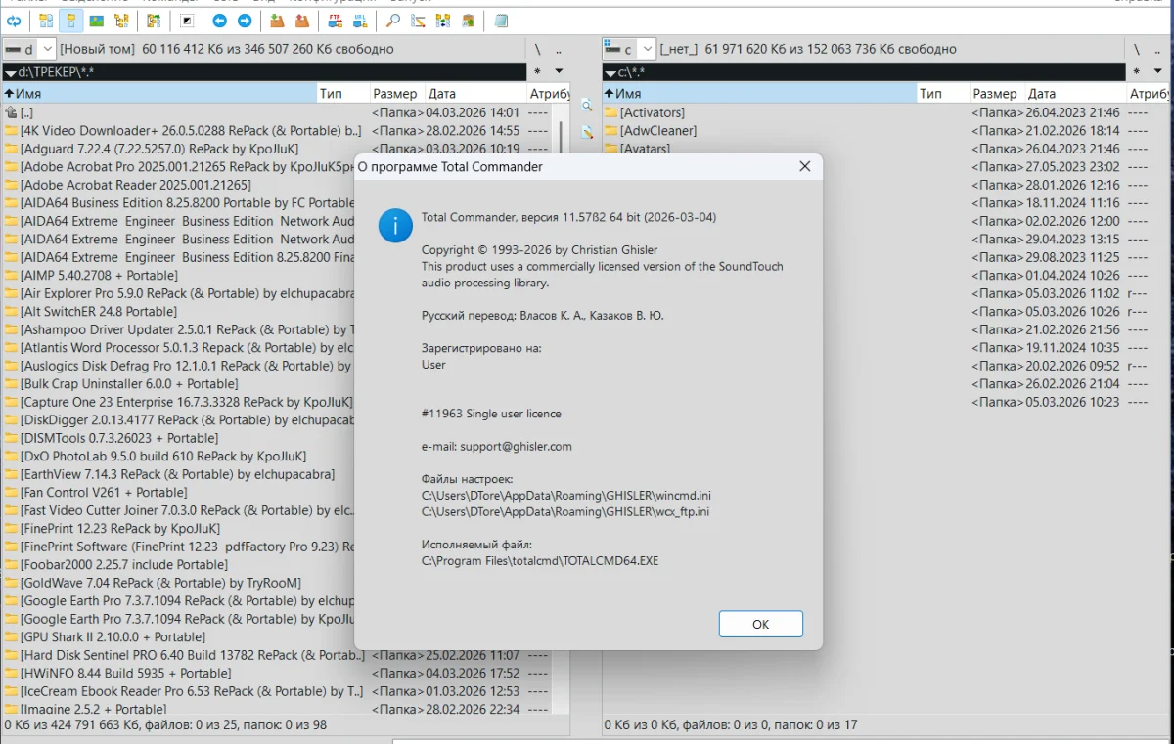Open the notepad icon in the toolbar
This screenshot has height=744, width=1174.
tap(502, 21)
